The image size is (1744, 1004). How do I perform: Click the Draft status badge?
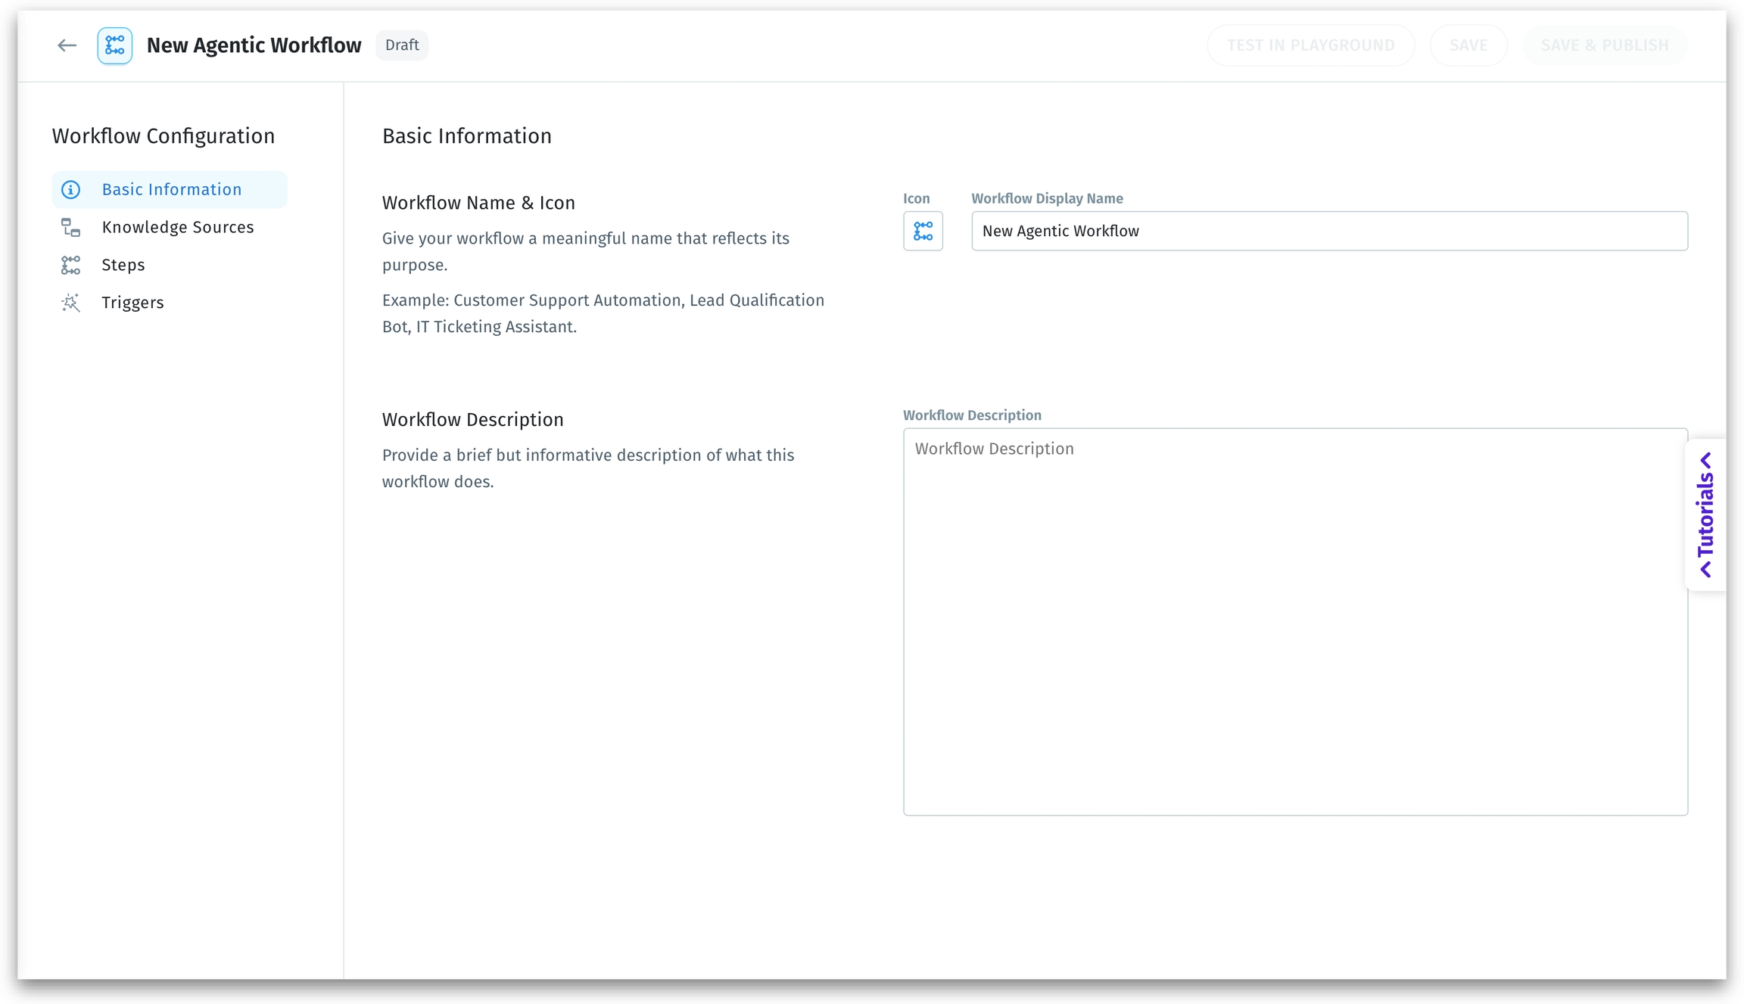(x=402, y=45)
